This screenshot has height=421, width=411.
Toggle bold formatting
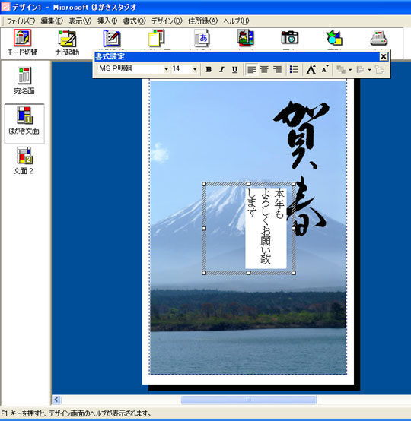(x=209, y=70)
